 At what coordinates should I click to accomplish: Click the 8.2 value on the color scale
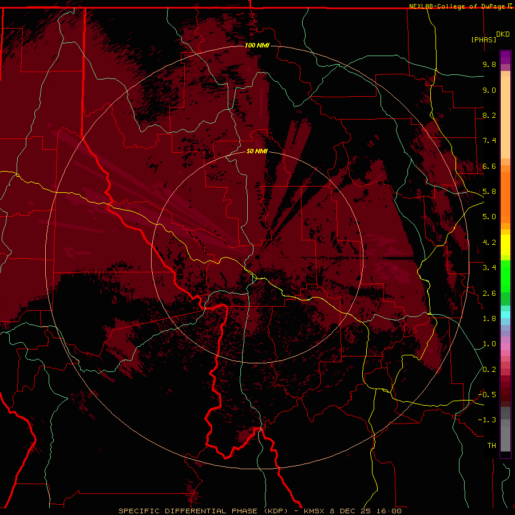click(x=489, y=115)
